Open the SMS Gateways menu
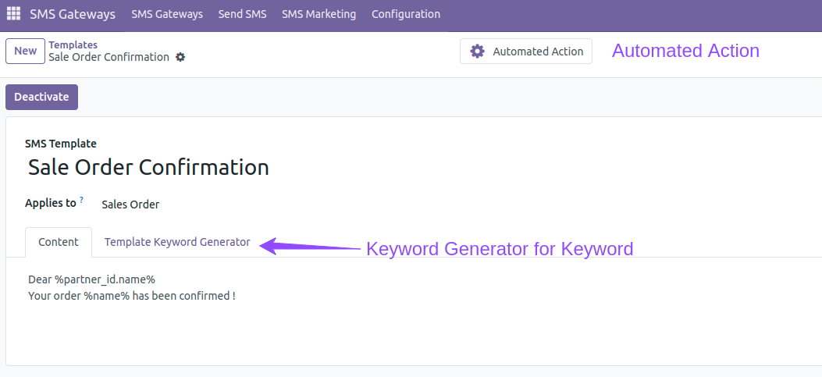This screenshot has height=377, width=822. pos(167,14)
